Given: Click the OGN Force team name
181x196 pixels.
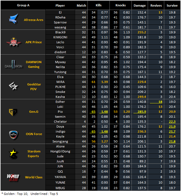Looking at the screenshot, I should tap(34, 134).
